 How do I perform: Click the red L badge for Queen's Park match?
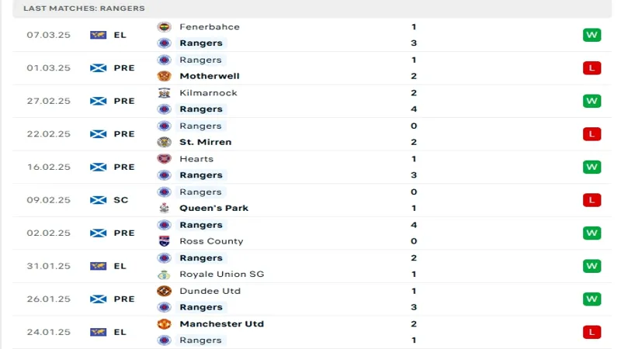point(592,200)
